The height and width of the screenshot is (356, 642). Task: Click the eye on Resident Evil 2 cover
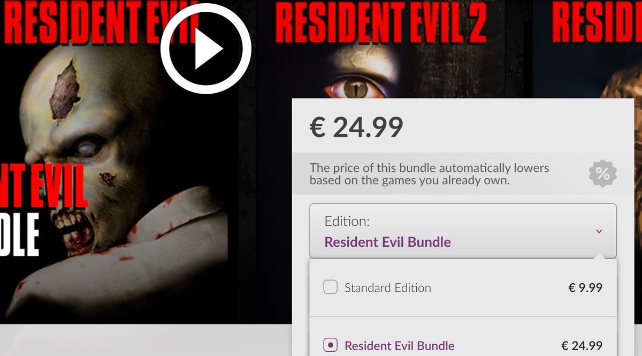[356, 87]
